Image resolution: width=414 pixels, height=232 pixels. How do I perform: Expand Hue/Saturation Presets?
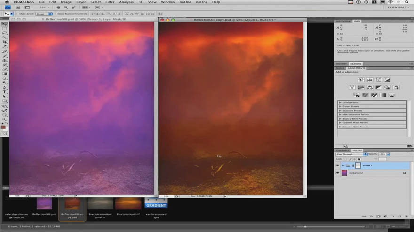[340, 115]
